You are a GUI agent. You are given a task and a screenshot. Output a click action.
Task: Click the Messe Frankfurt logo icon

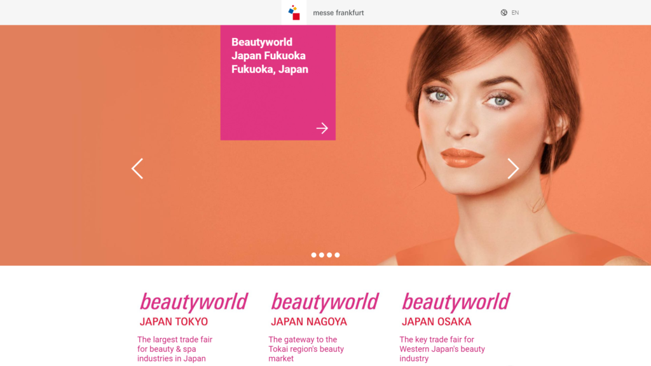coord(294,13)
